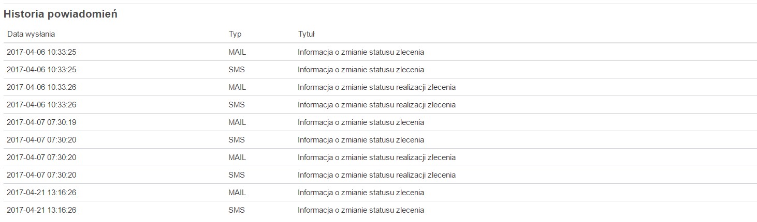This screenshot has height=222, width=757.
Task: Click MAIL type in 2017-04-21 row
Action: point(237,193)
